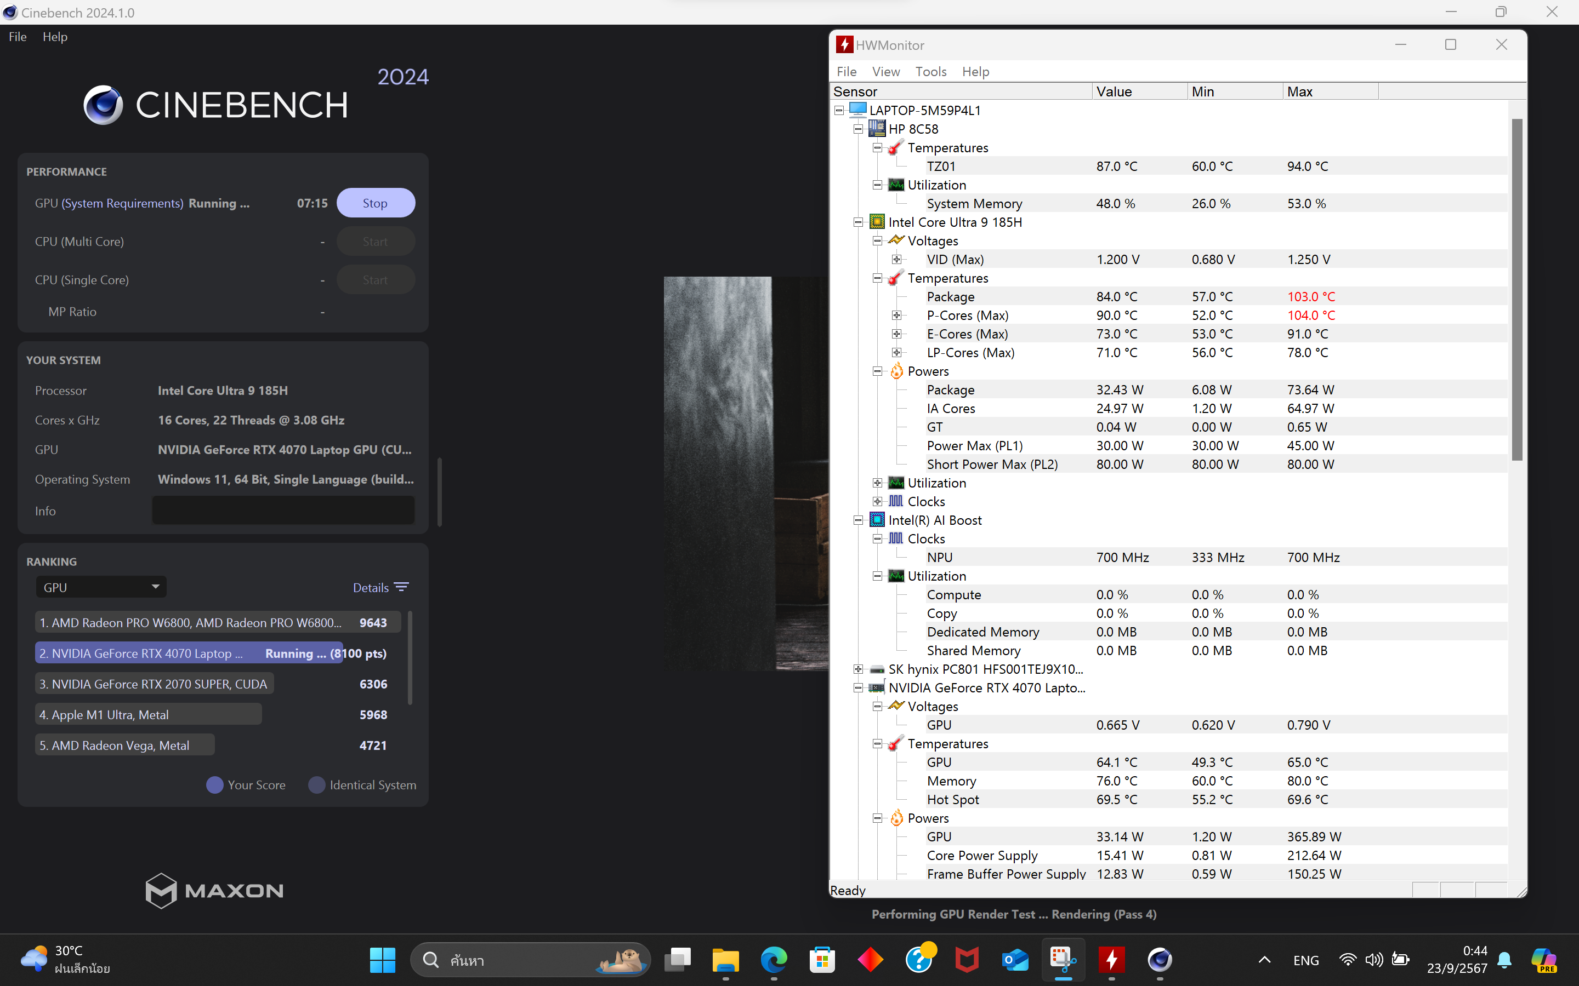
Task: Switch to Cinebench via taskbar icon
Action: coord(1160,960)
